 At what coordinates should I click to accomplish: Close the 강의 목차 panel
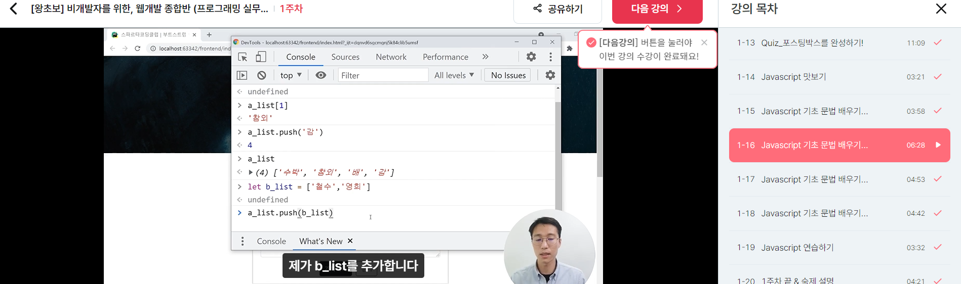pos(941,9)
